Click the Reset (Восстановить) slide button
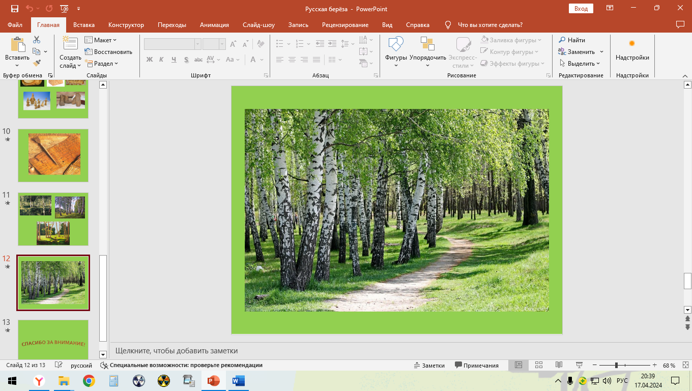692x391 pixels. (108, 52)
